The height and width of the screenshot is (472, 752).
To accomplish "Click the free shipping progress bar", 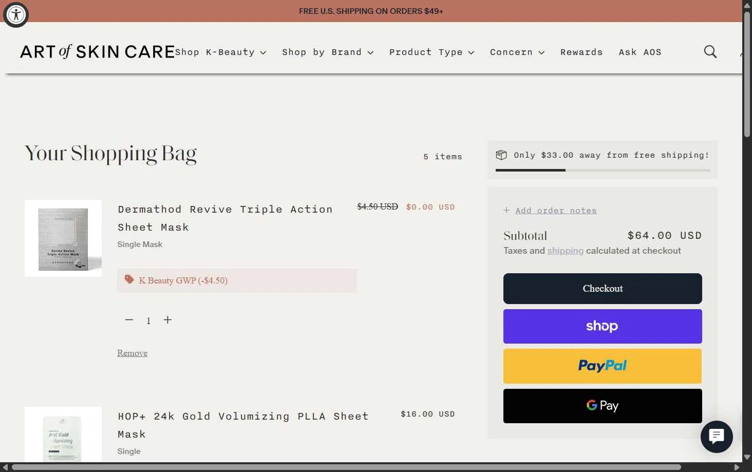I will click(x=603, y=170).
